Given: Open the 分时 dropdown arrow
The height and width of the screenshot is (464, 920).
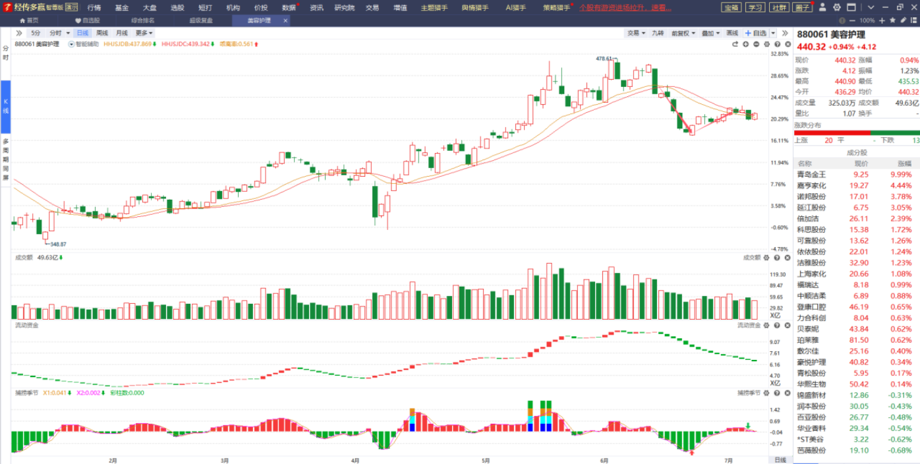Looking at the screenshot, I should click(x=67, y=33).
